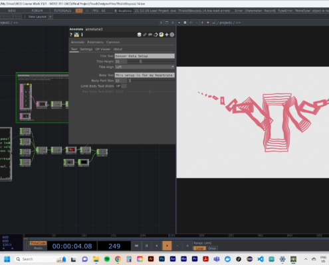Open the WIKI menu link

tap(11, 11)
